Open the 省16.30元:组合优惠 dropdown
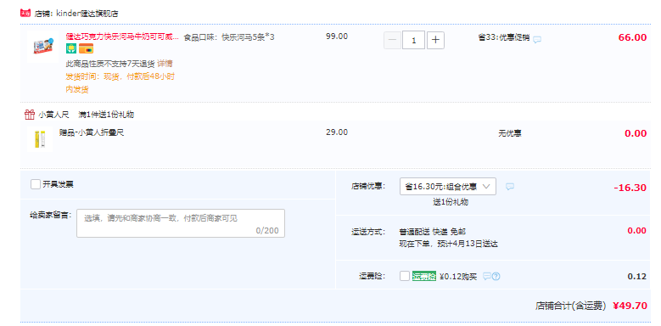This screenshot has height=326, width=661. (x=448, y=187)
